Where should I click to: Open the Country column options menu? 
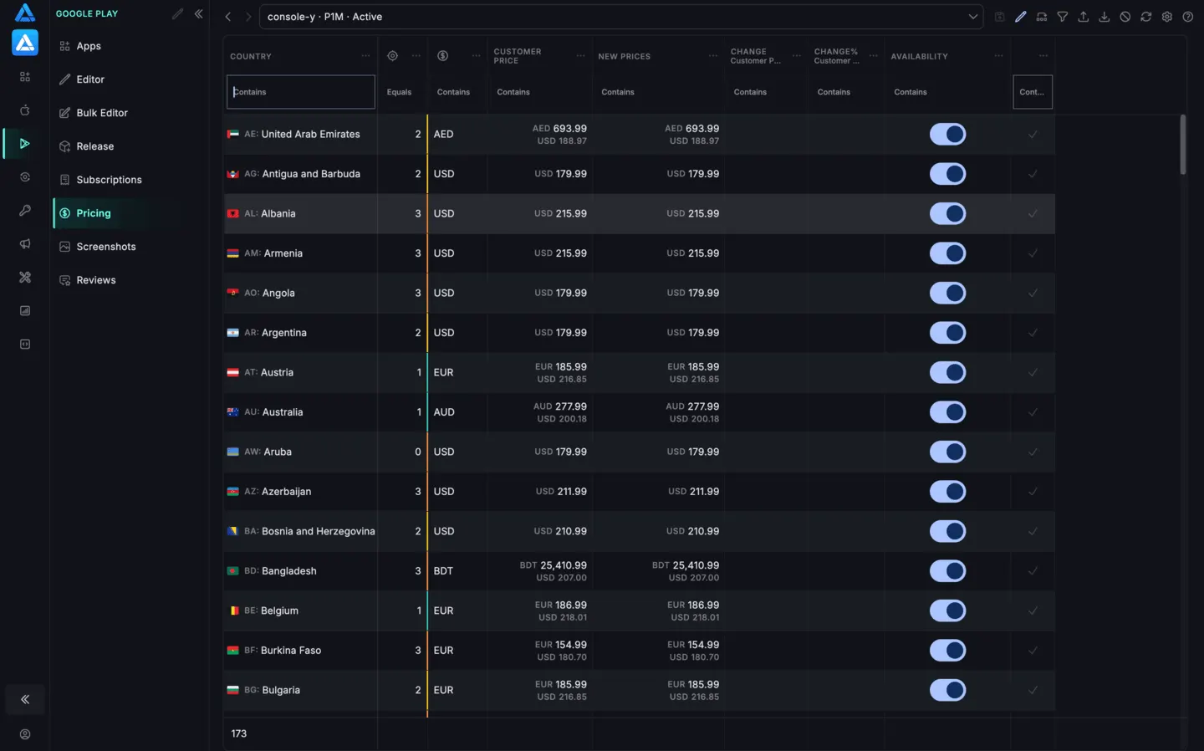tap(365, 56)
